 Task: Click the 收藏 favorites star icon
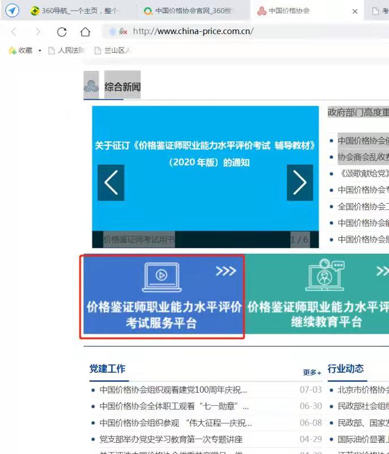point(12,51)
